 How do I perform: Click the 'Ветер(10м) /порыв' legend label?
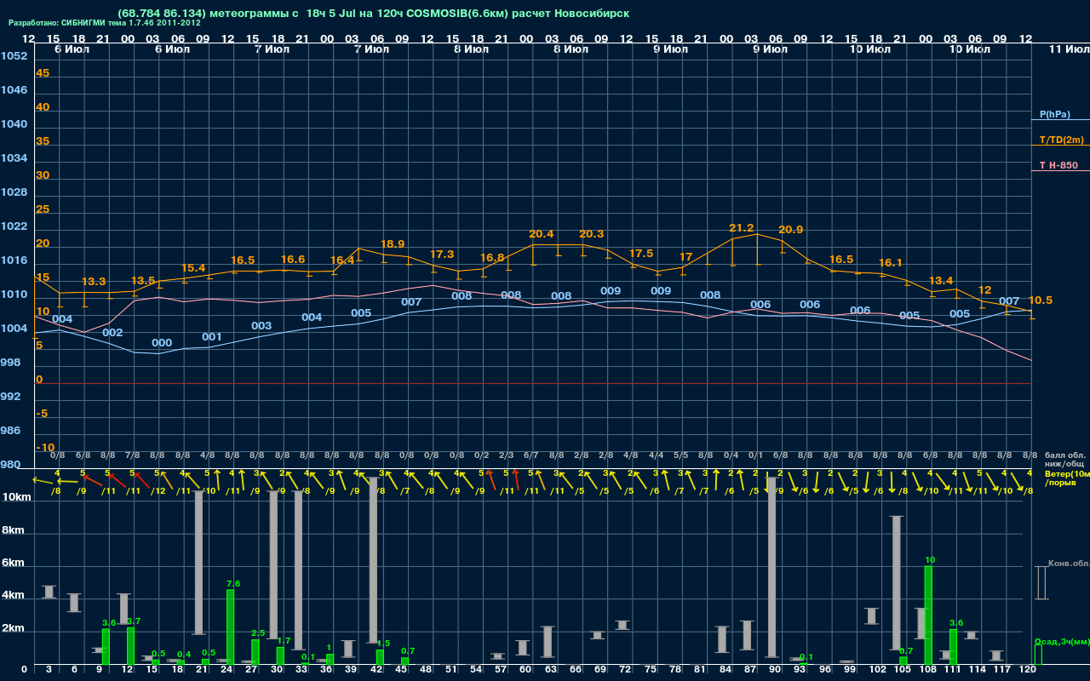click(x=1067, y=478)
